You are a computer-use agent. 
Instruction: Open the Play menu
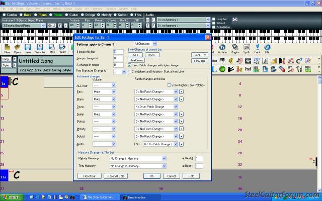point(37,9)
